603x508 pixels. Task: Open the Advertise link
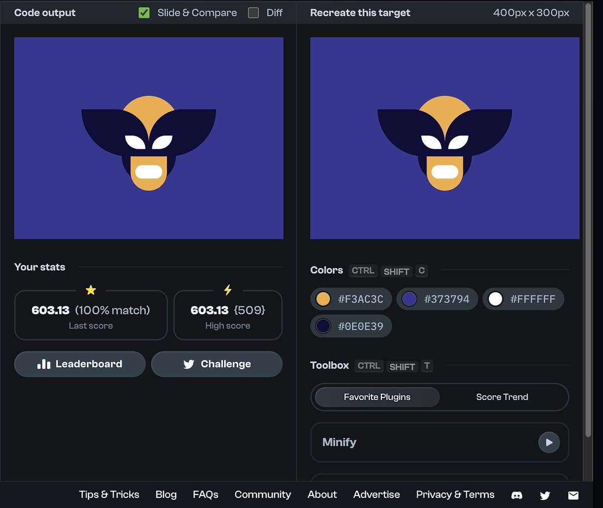click(x=376, y=494)
